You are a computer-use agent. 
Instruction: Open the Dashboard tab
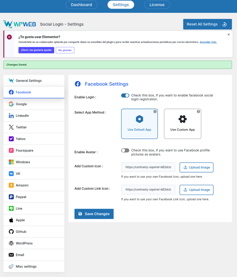point(81,5)
